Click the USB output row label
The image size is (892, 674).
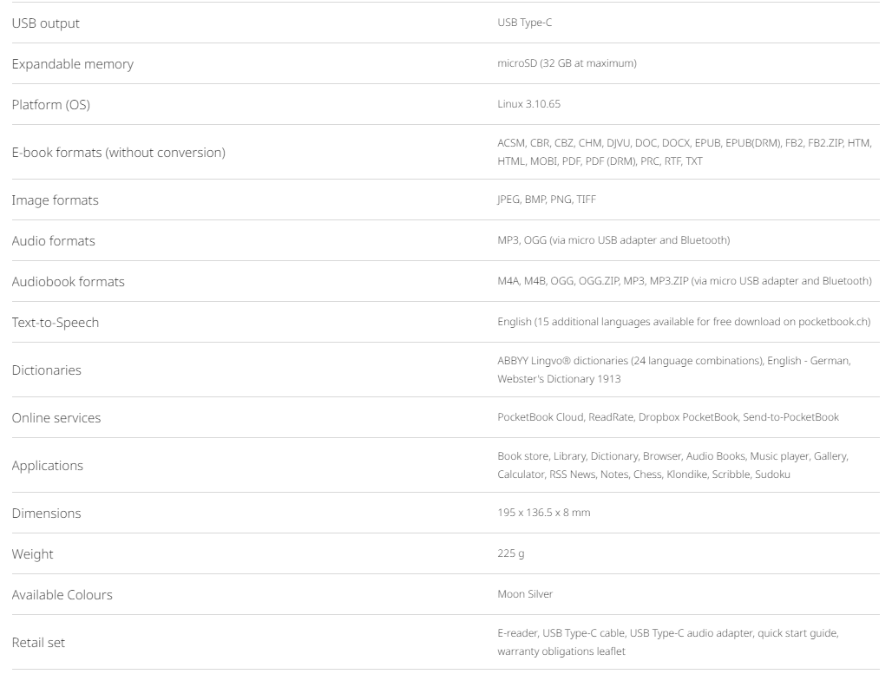45,23
